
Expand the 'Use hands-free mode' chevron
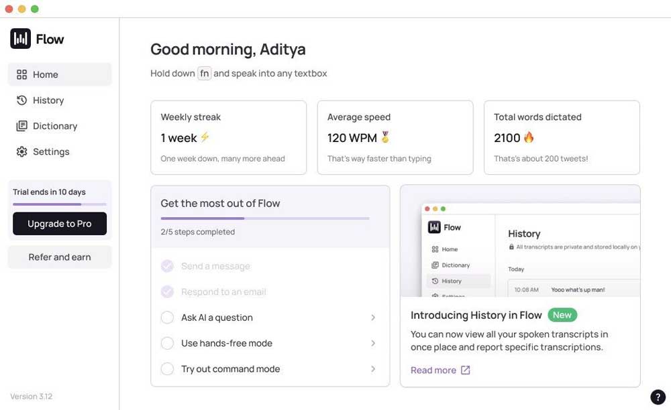tap(373, 343)
